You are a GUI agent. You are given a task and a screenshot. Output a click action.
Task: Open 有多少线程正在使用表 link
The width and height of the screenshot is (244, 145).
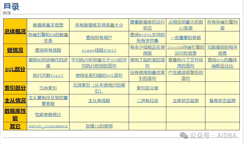tap(147, 50)
